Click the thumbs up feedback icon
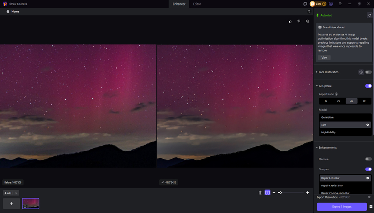The width and height of the screenshot is (374, 213). (290, 21)
